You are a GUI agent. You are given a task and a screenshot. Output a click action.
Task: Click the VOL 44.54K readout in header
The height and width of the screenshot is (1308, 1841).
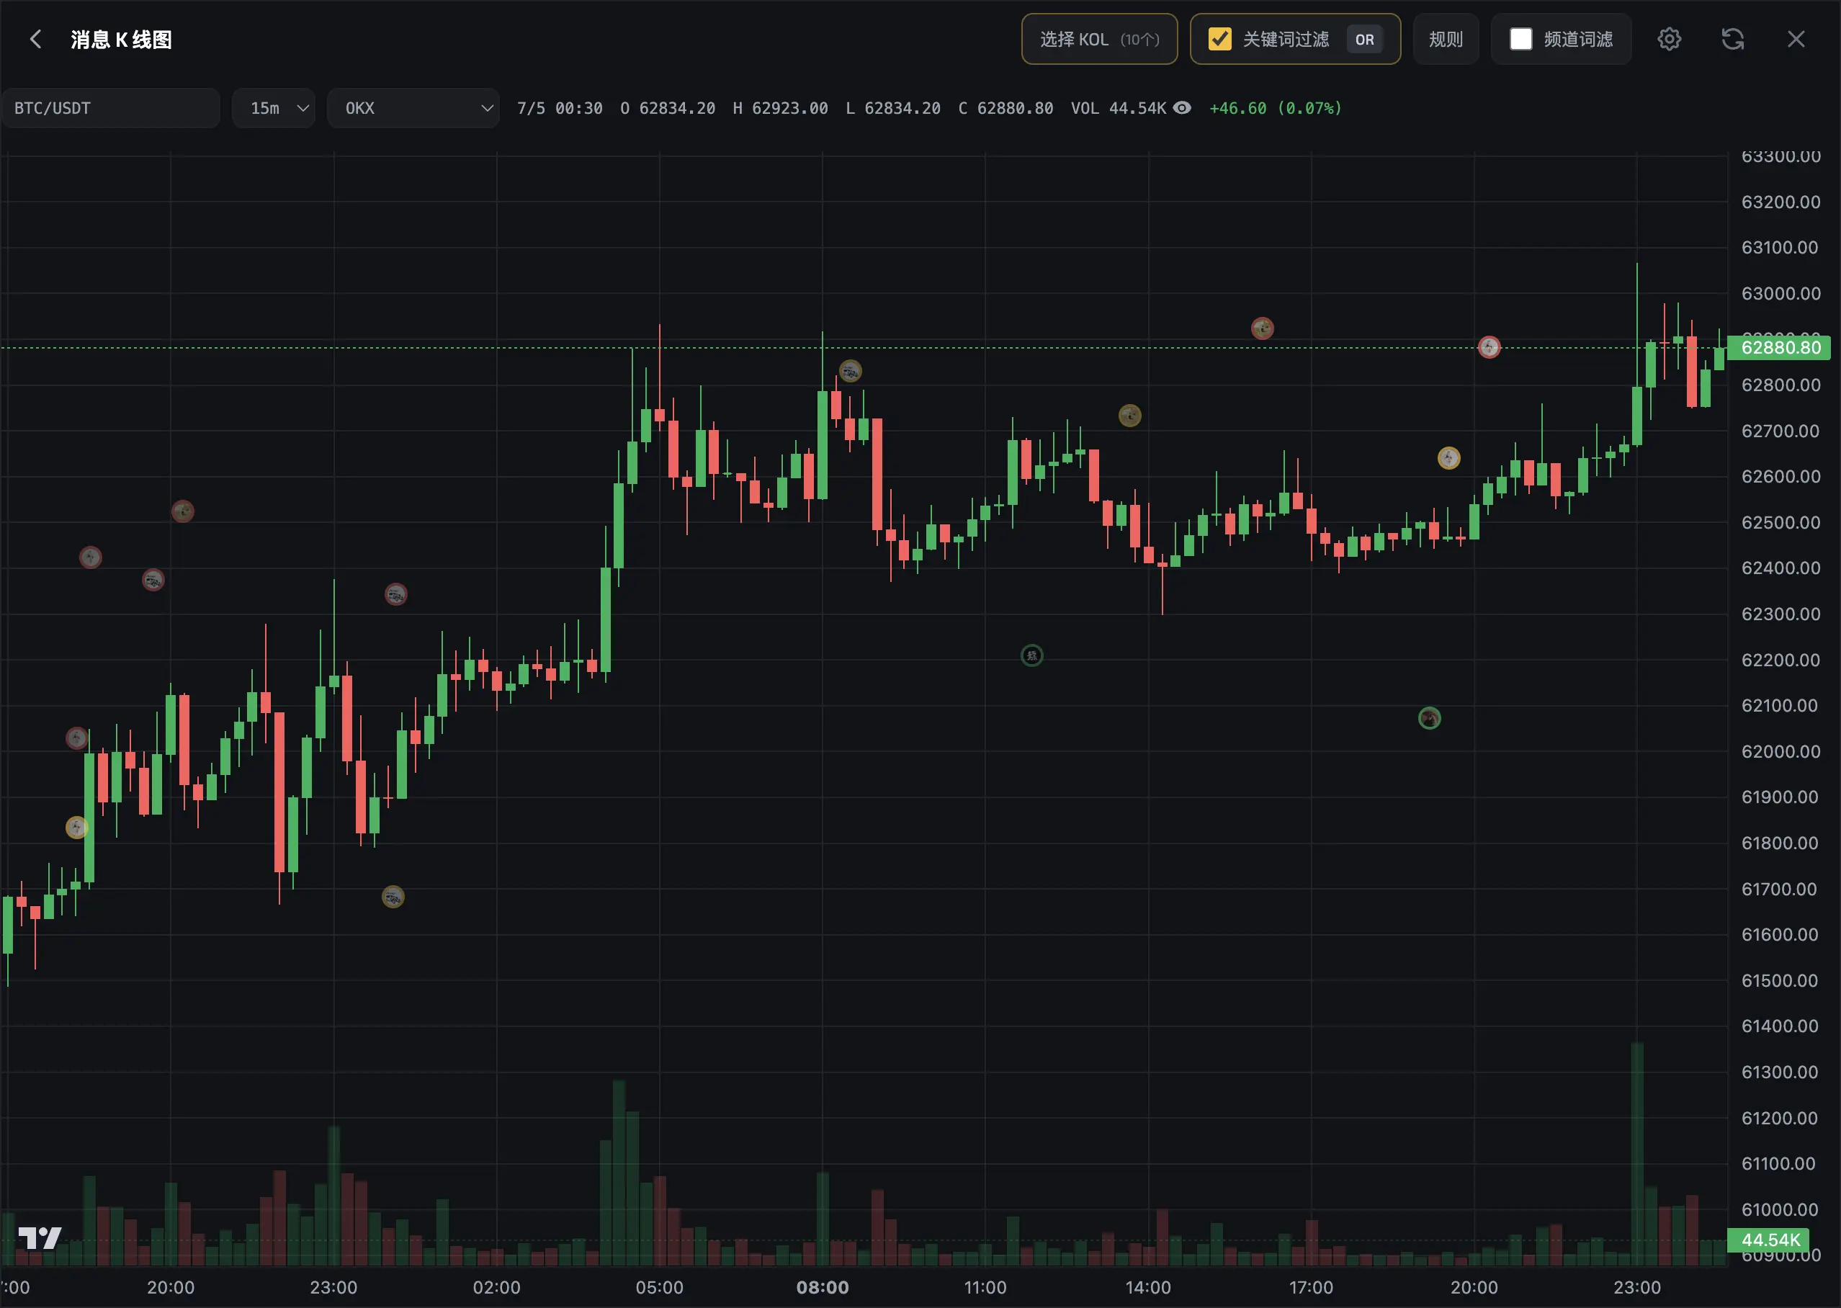click(x=1119, y=108)
